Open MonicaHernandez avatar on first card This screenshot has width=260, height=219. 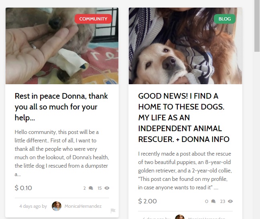[x=57, y=206]
